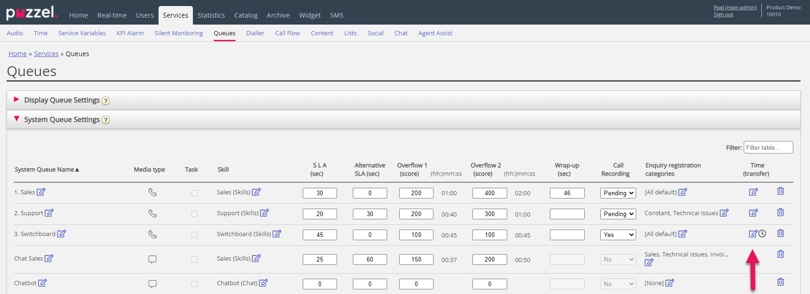Open the Switchboard time transfer clock icon
This screenshot has width=810, height=294.
click(x=762, y=234)
